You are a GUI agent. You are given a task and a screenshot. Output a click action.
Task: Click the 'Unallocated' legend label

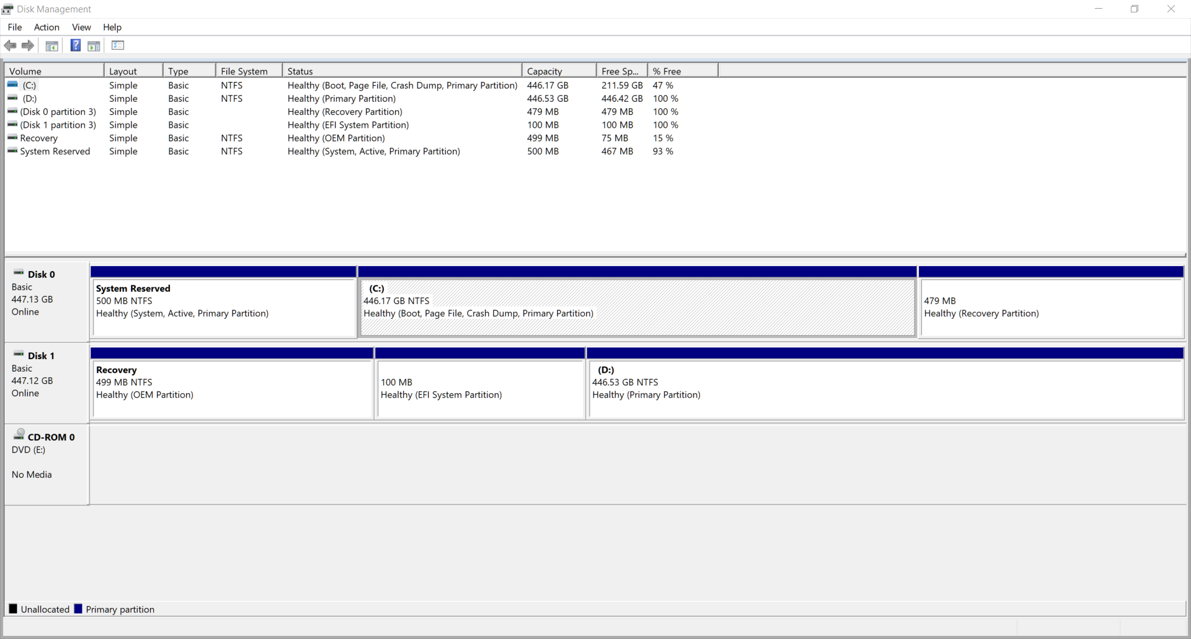[45, 609]
